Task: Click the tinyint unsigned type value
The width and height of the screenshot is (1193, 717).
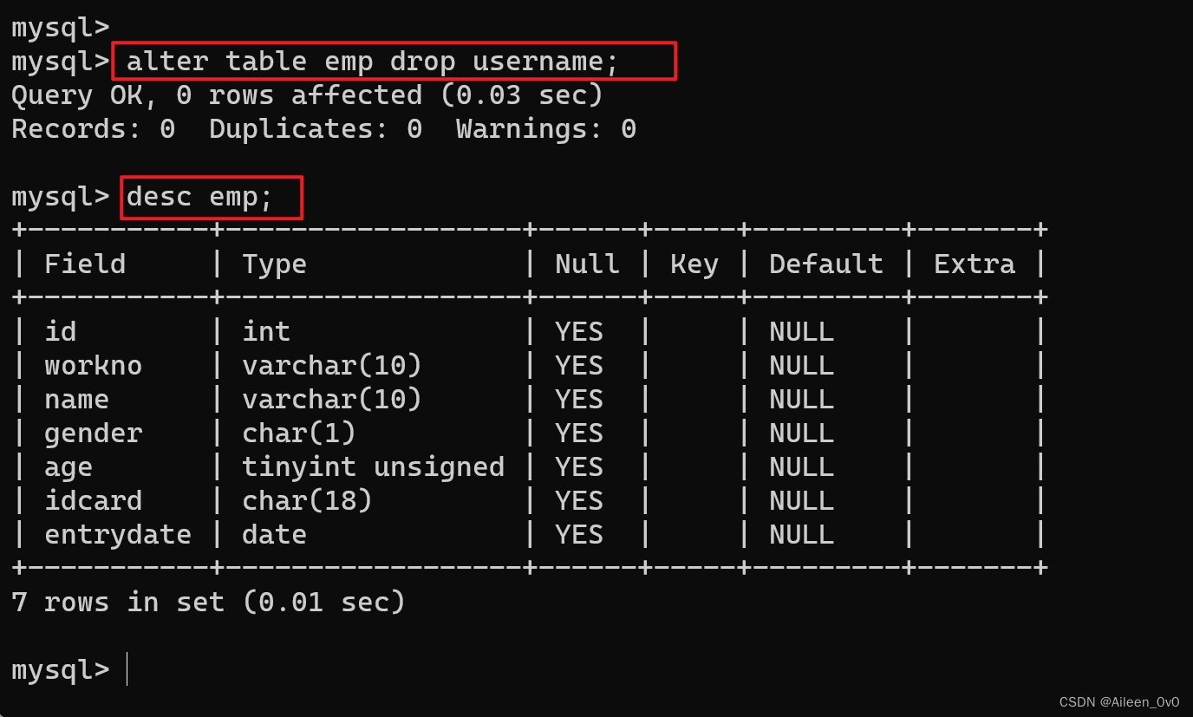Action: [373, 466]
